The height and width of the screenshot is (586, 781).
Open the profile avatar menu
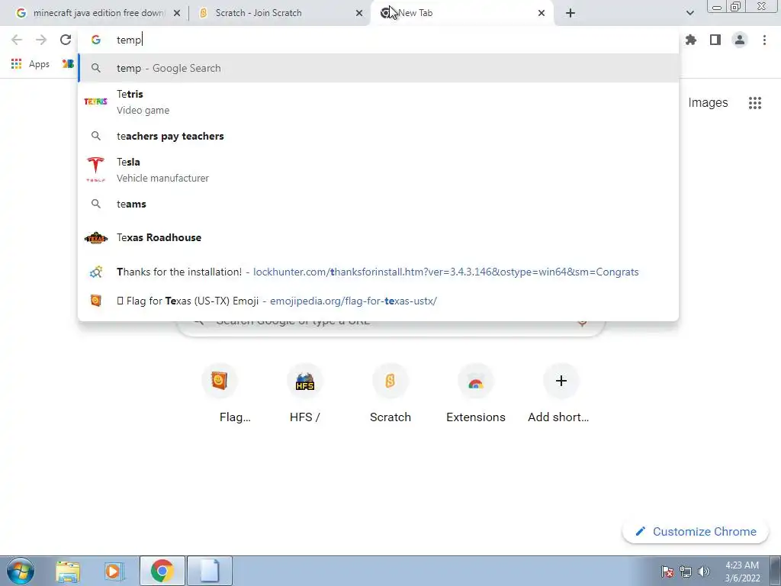tap(740, 40)
